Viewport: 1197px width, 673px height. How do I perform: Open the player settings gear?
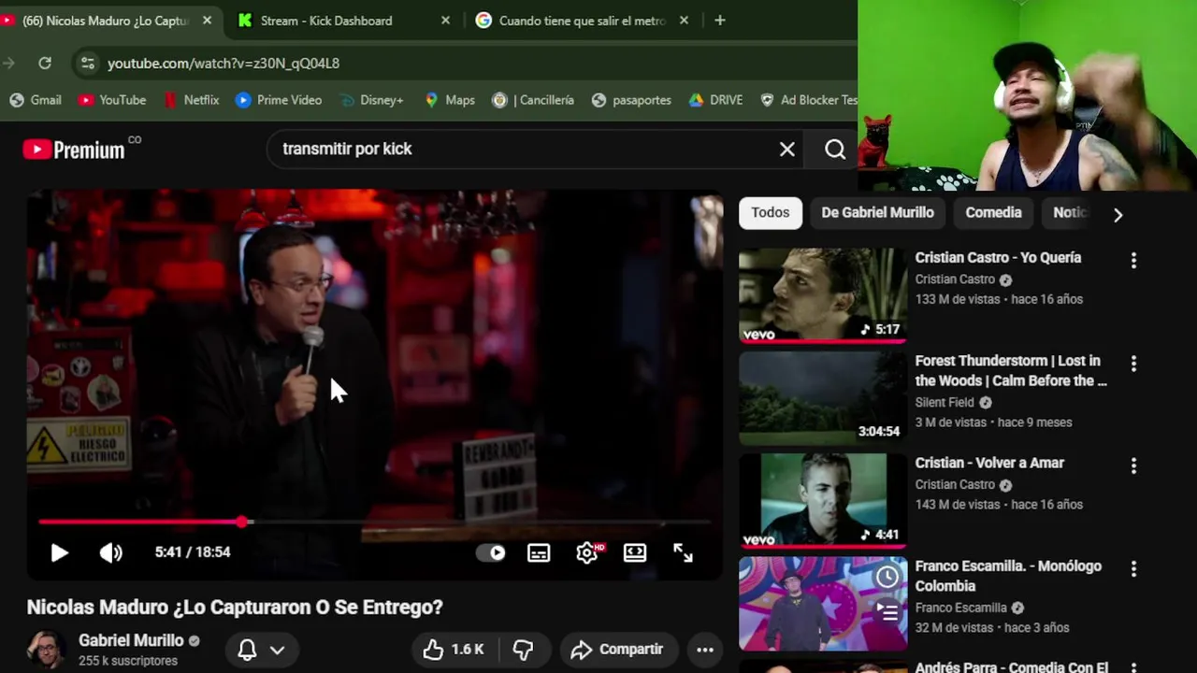[x=587, y=552]
